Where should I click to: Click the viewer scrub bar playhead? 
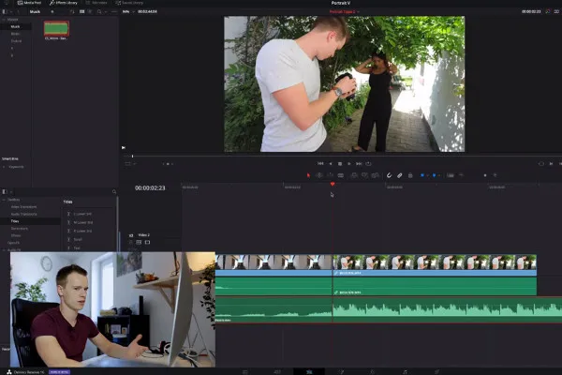[x=132, y=157]
